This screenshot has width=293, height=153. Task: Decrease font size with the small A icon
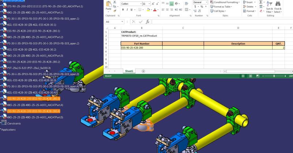click(157, 4)
